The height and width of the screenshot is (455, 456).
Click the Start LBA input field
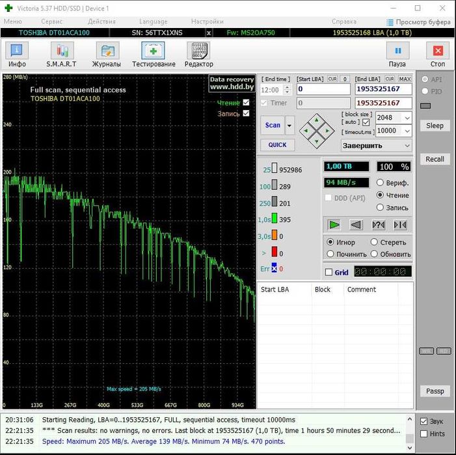point(323,89)
